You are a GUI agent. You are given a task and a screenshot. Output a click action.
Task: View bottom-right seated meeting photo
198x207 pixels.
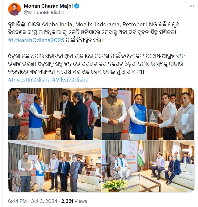tap(148, 166)
